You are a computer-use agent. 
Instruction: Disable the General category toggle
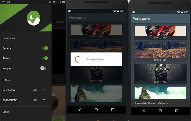(x=45, y=48)
